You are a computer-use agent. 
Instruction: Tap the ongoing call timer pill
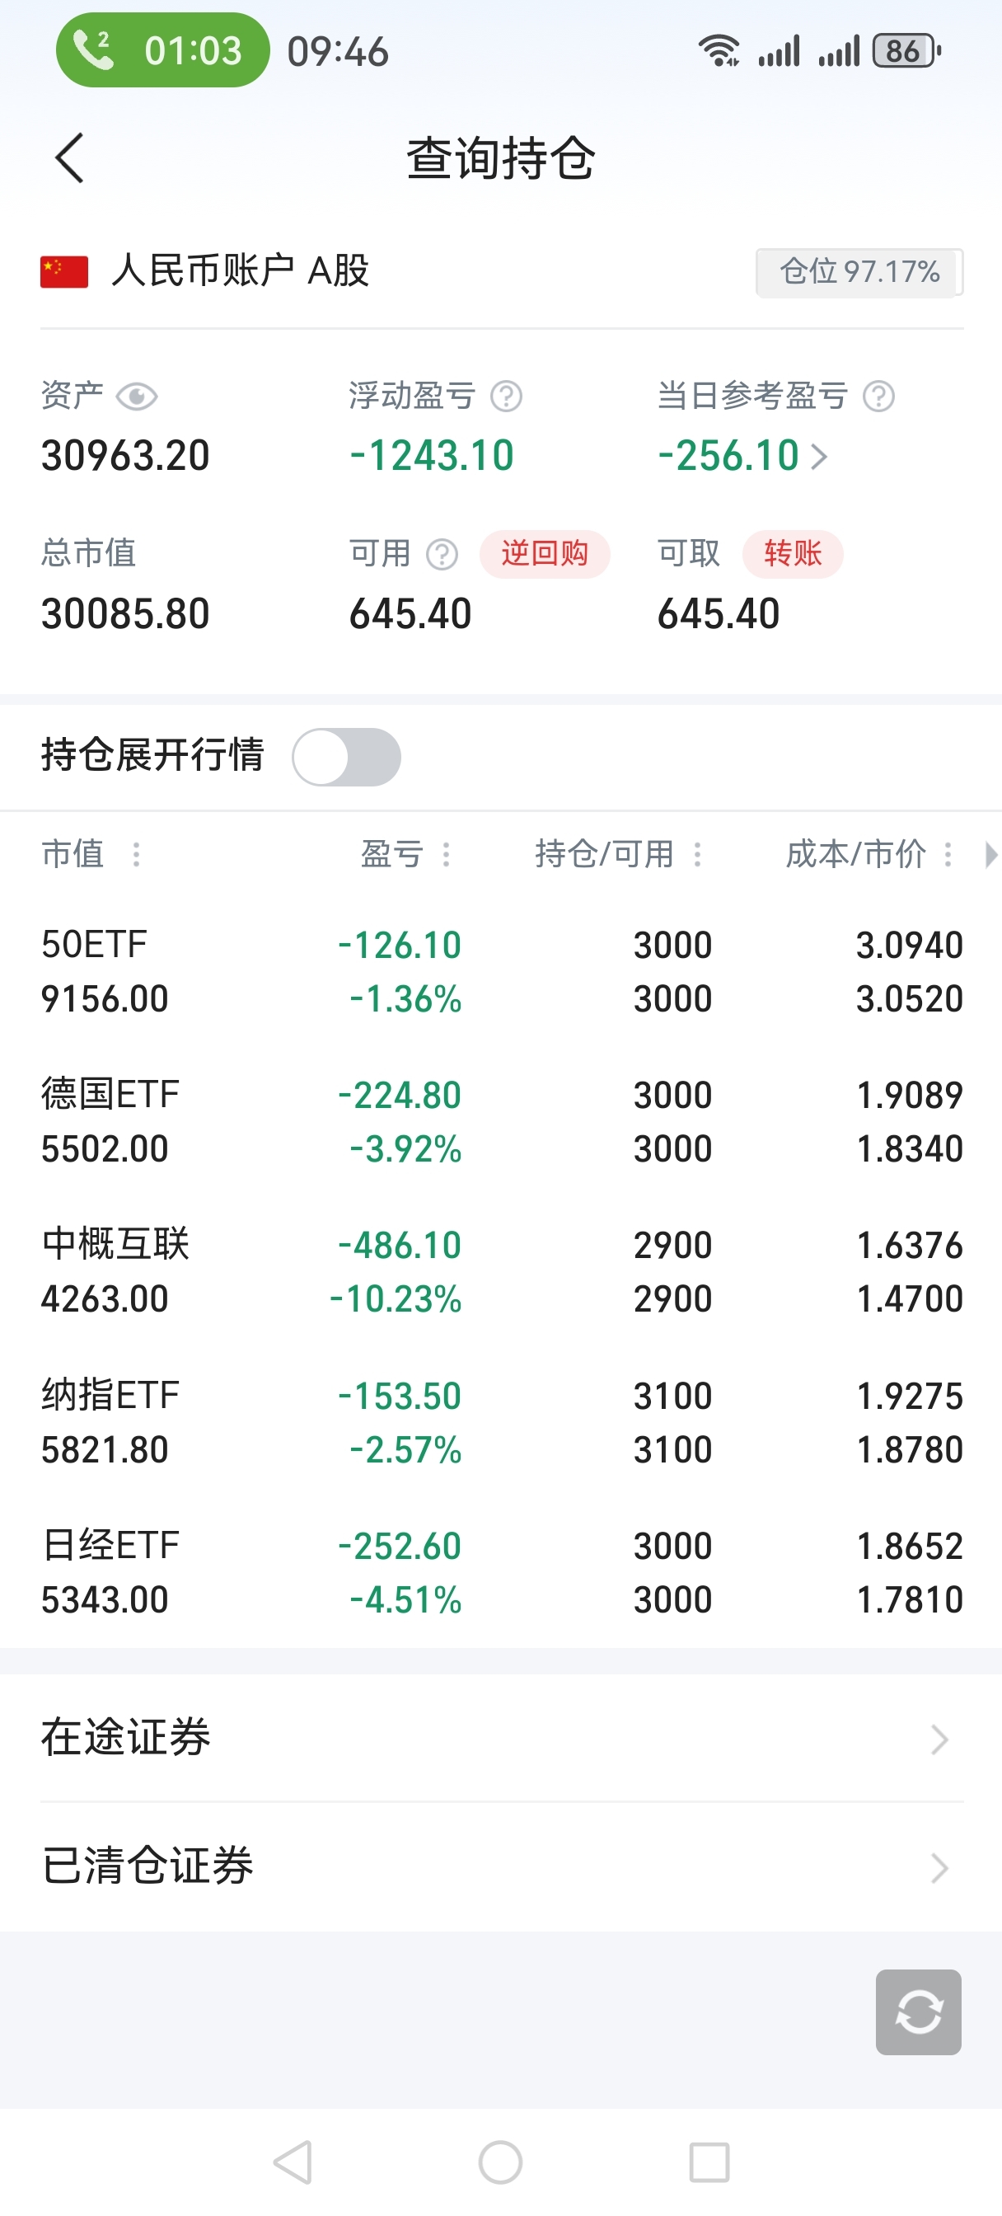[x=162, y=51]
